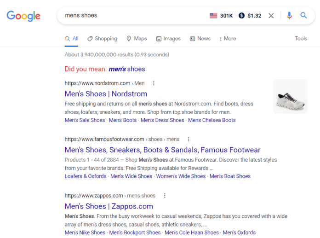
Task: Switch to the Maps tab
Action: pyautogui.click(x=137, y=39)
